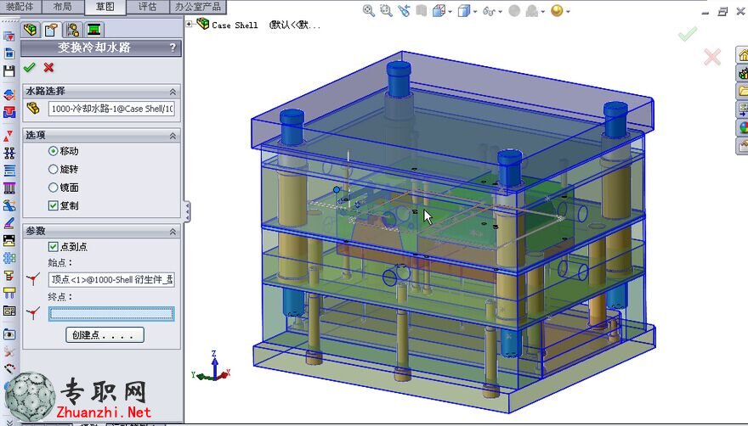The height and width of the screenshot is (426, 748).
Task: Click the help question mark in panel header
Action: coord(173,48)
